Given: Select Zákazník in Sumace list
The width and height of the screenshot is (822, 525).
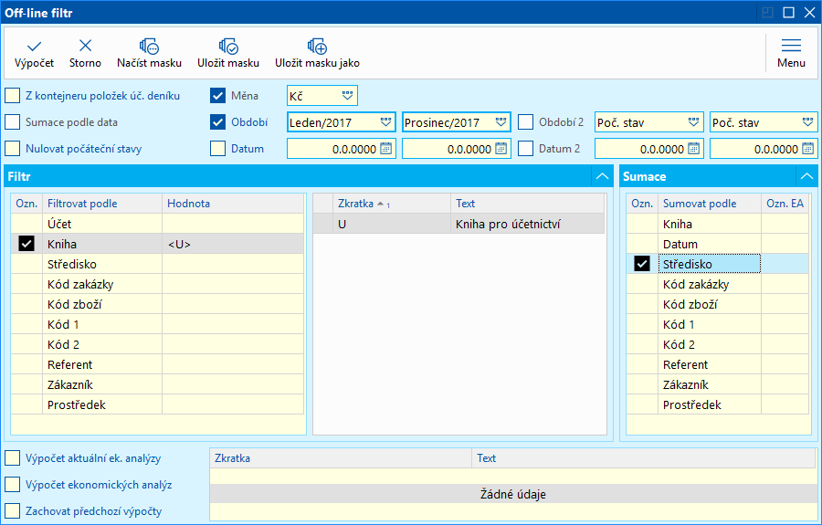Looking at the screenshot, I should point(718,384).
